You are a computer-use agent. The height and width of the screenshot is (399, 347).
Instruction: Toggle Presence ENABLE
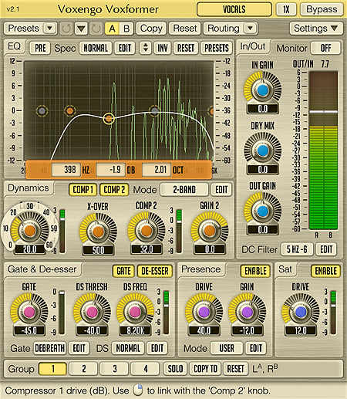coord(255,271)
